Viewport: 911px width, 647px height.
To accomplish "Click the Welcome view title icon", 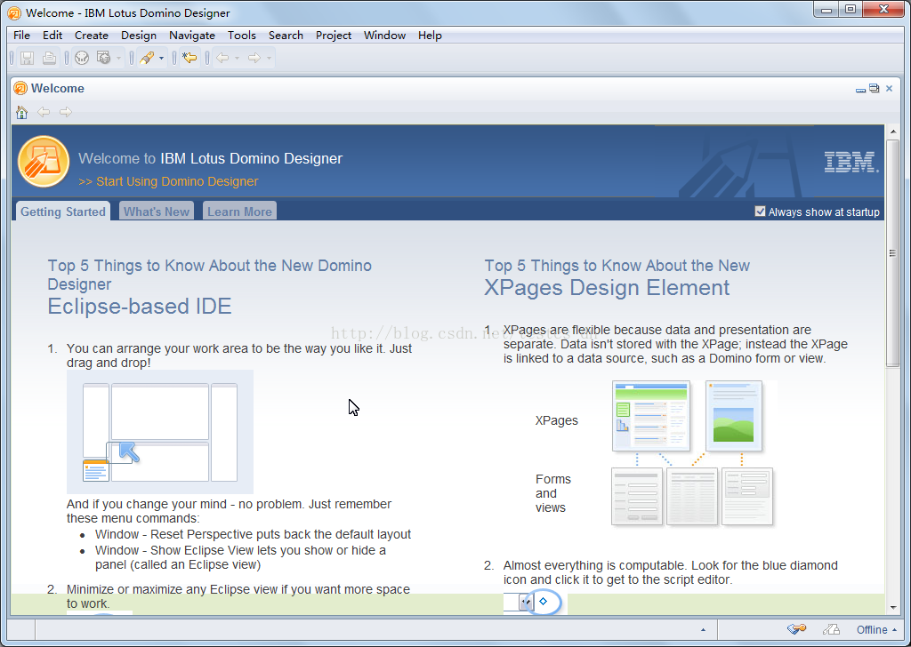I will [20, 88].
